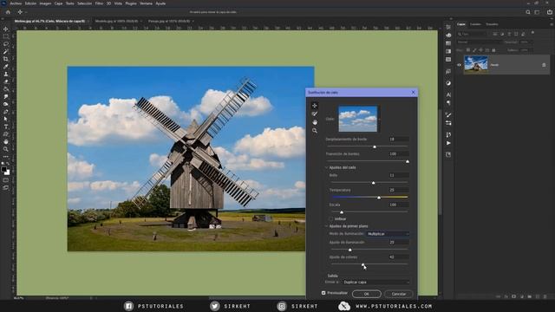Open the Archivo menu
The height and width of the screenshot is (312, 555).
[x=16, y=3]
